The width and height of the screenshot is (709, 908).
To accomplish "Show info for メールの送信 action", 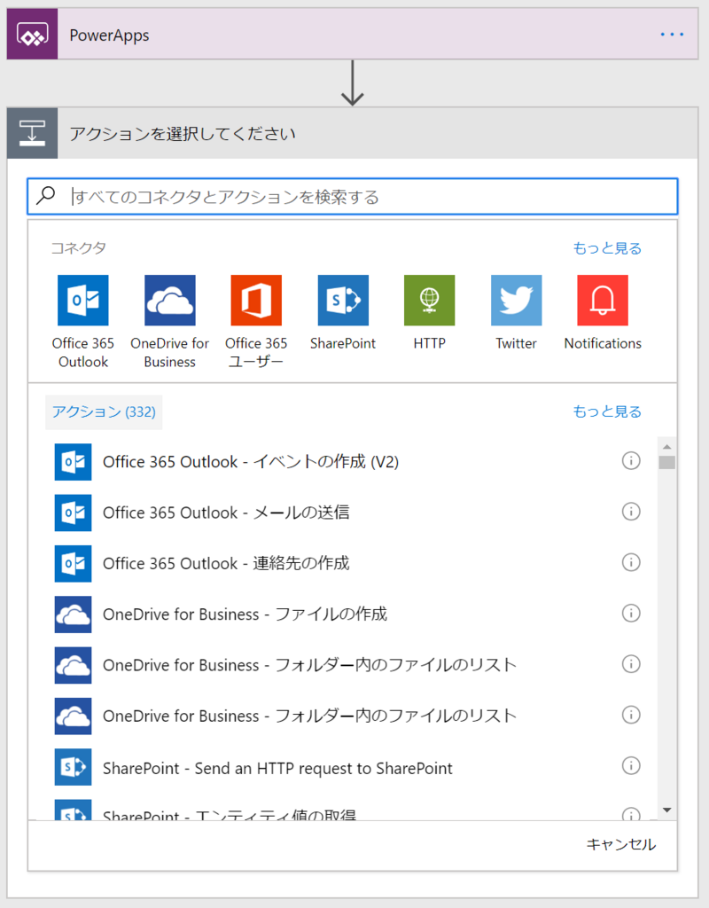I will 631,512.
